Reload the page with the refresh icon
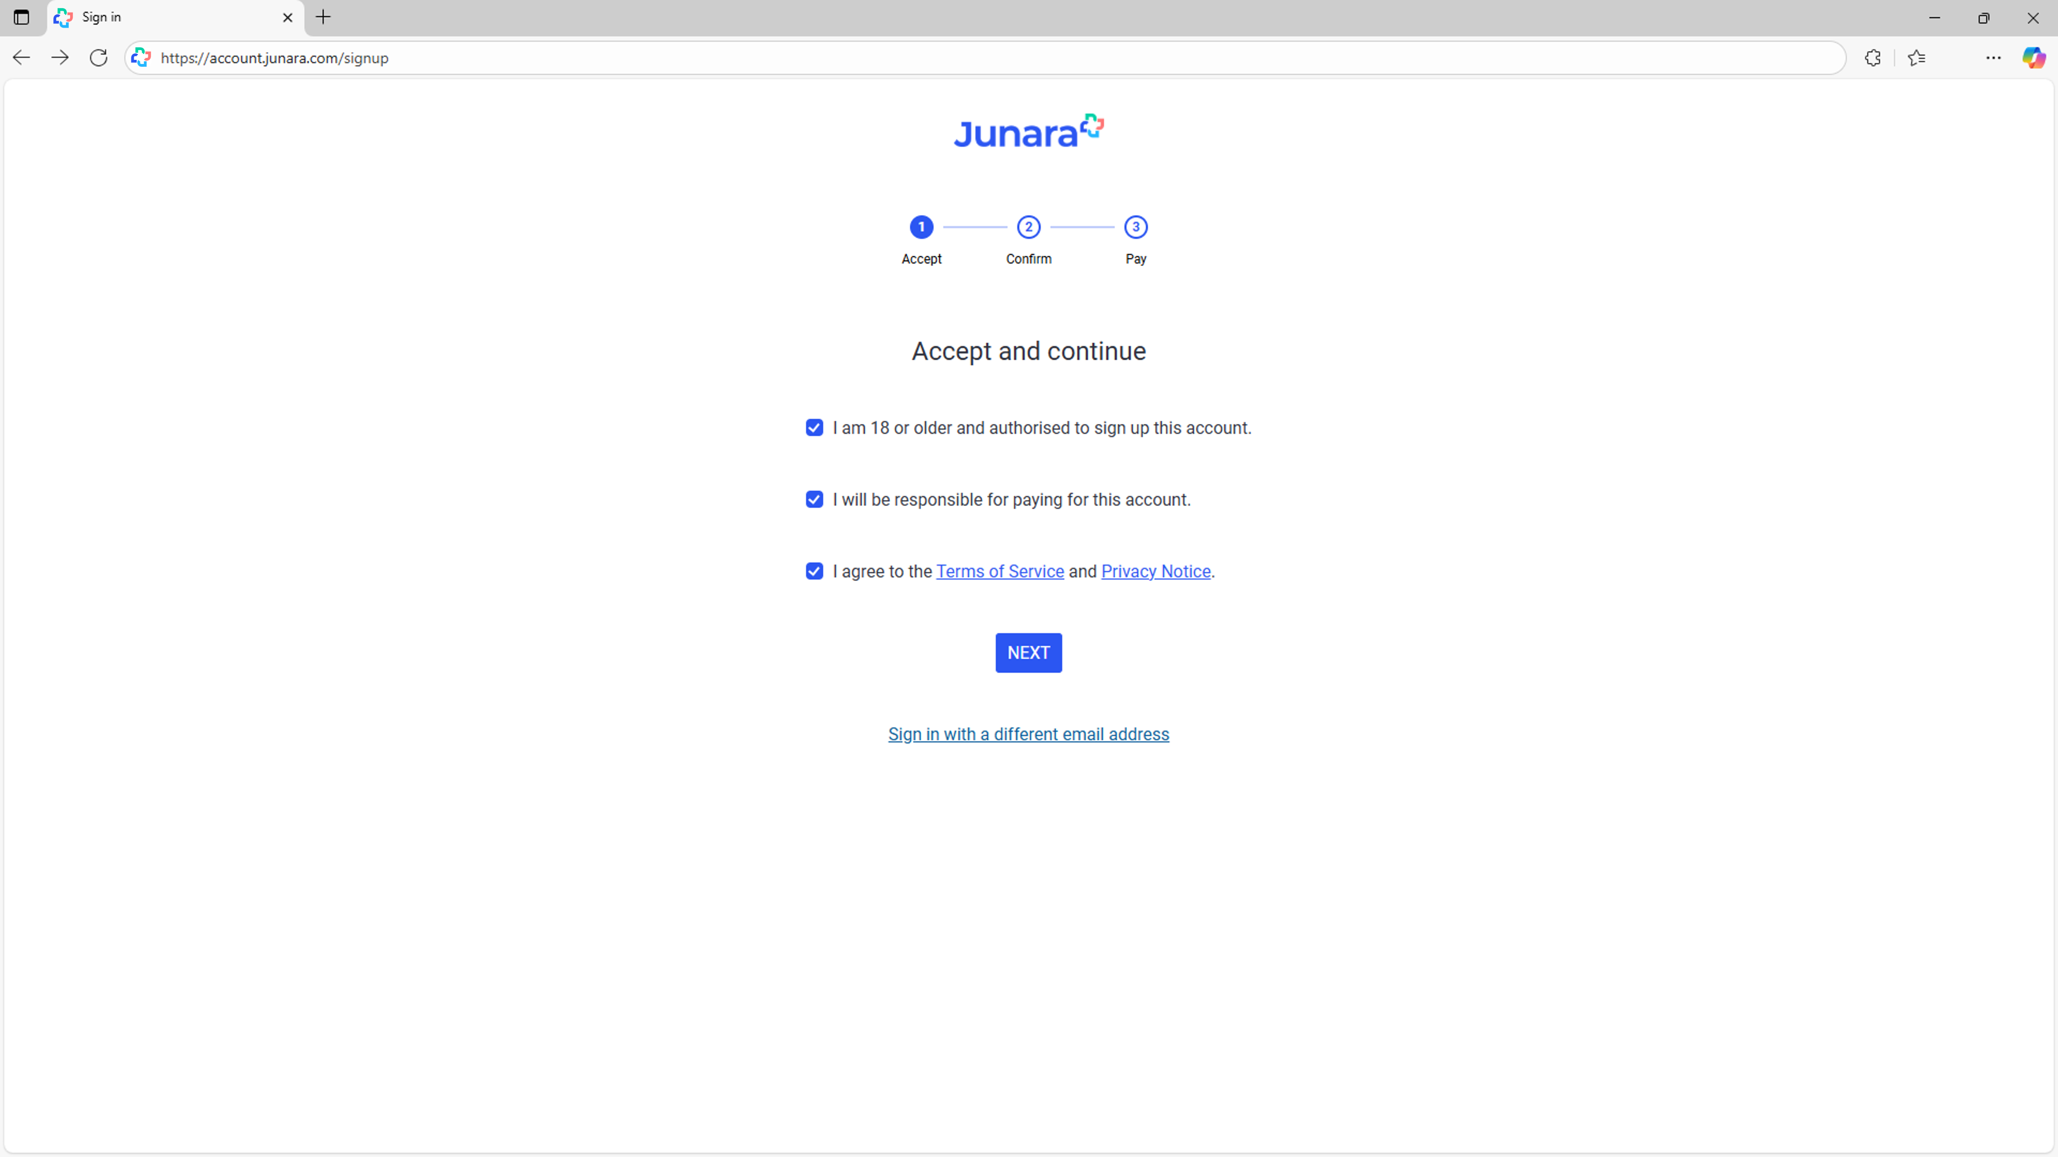Image resolution: width=2058 pixels, height=1157 pixels. point(98,57)
